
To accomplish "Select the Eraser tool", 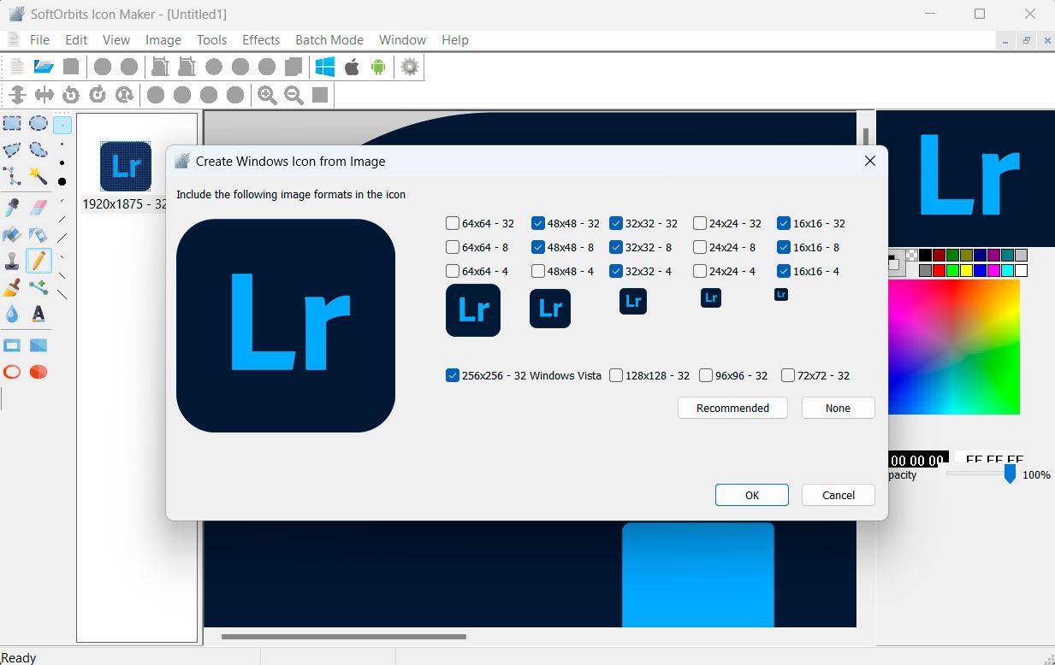I will (x=39, y=207).
